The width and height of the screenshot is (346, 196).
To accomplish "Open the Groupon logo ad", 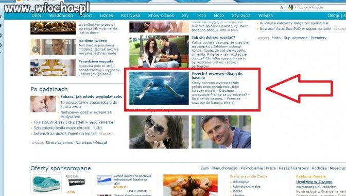I will point(76,182).
